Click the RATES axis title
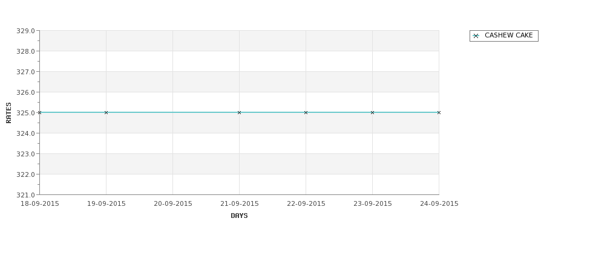590x259 pixels. pyautogui.click(x=8, y=113)
